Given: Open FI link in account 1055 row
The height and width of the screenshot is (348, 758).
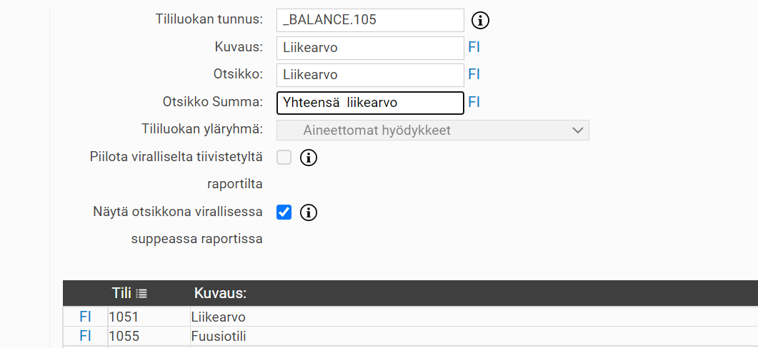Looking at the screenshot, I should 85,336.
